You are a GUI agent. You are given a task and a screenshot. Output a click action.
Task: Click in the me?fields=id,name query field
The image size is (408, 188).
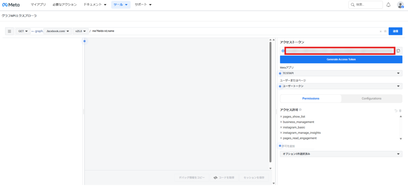click(231, 31)
